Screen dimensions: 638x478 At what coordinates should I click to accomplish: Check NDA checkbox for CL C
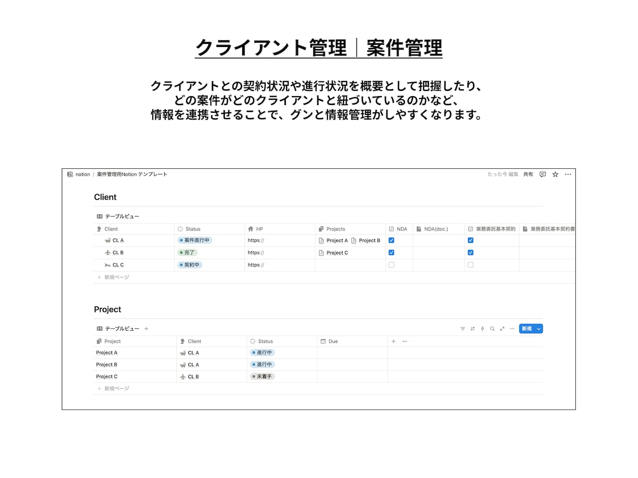click(x=391, y=265)
